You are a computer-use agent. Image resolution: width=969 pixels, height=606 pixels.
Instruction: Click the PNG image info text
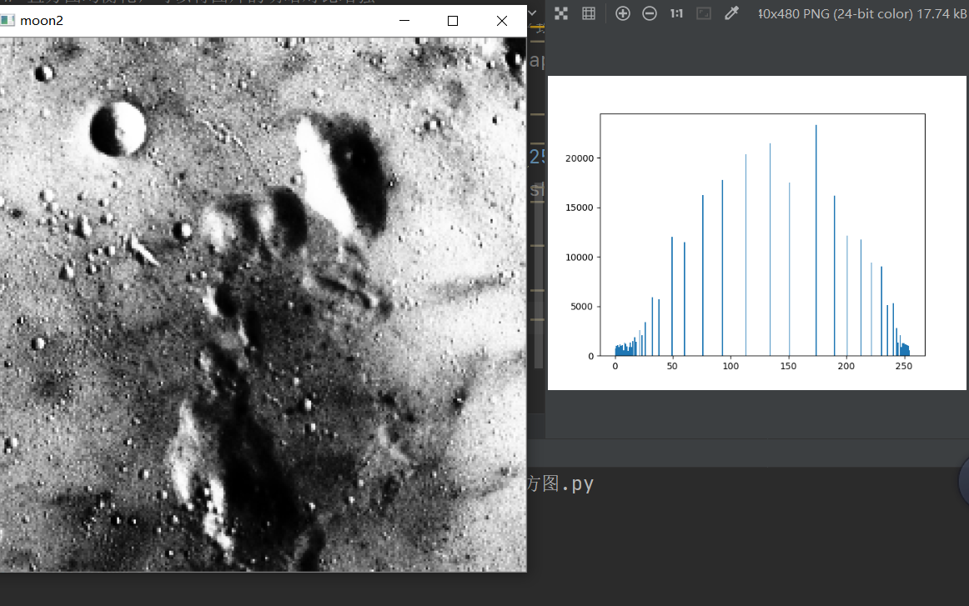[863, 13]
